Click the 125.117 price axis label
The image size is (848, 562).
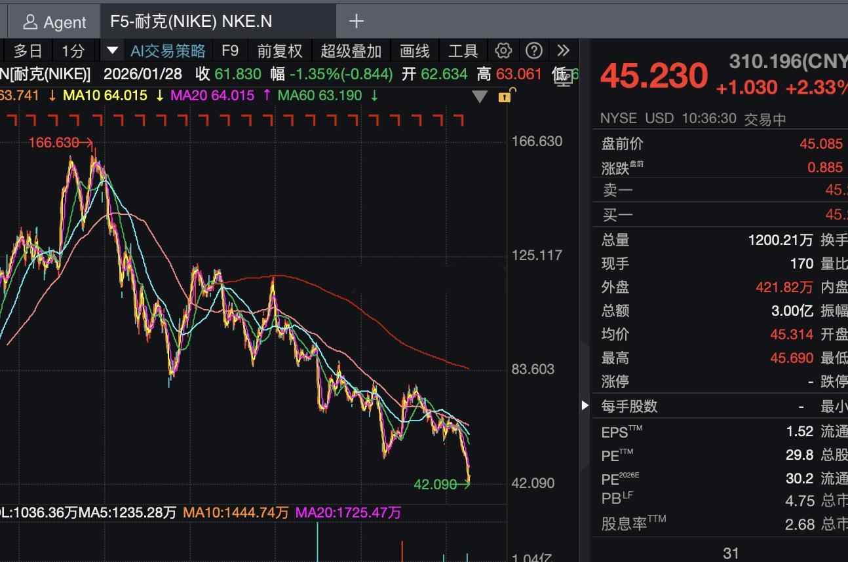537,255
